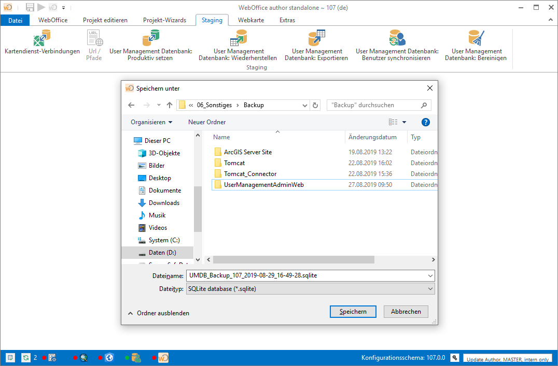Navigate up one folder level arrow
Viewport: 558px width, 366px height.
pos(170,105)
